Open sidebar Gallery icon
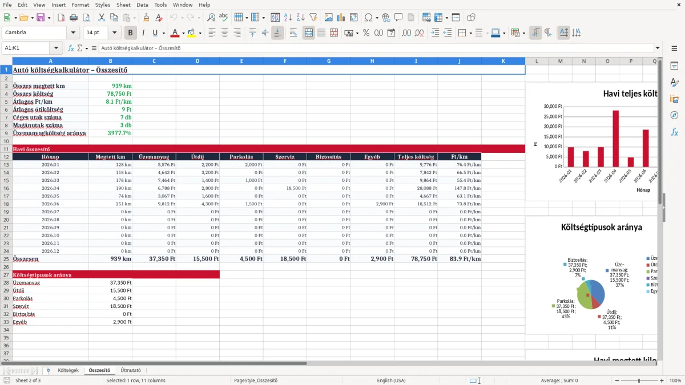The image size is (685, 385). (674, 99)
